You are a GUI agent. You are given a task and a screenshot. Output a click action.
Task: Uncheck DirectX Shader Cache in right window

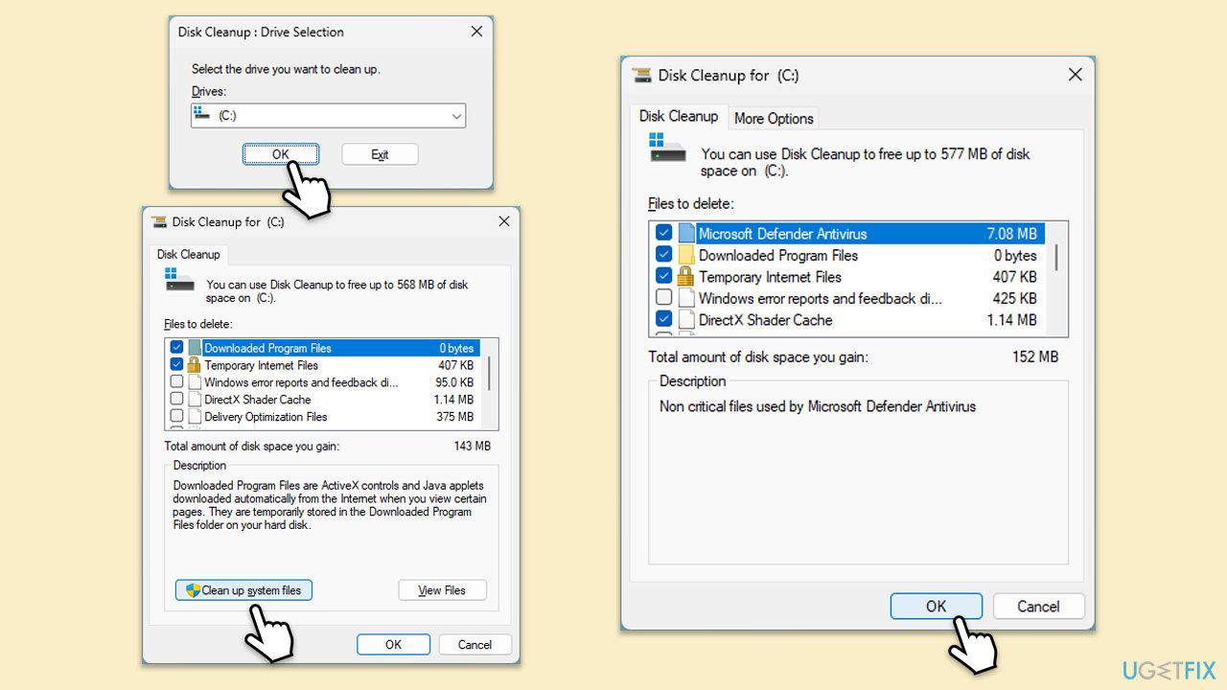[x=663, y=320]
